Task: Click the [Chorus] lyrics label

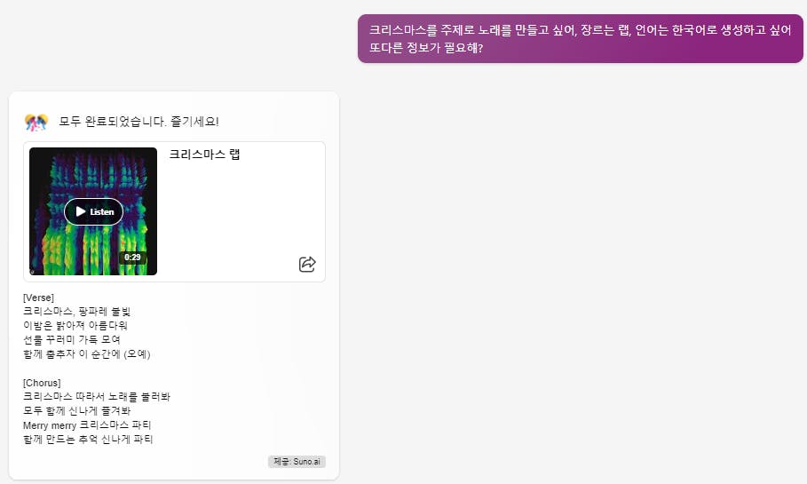Action: (42, 383)
